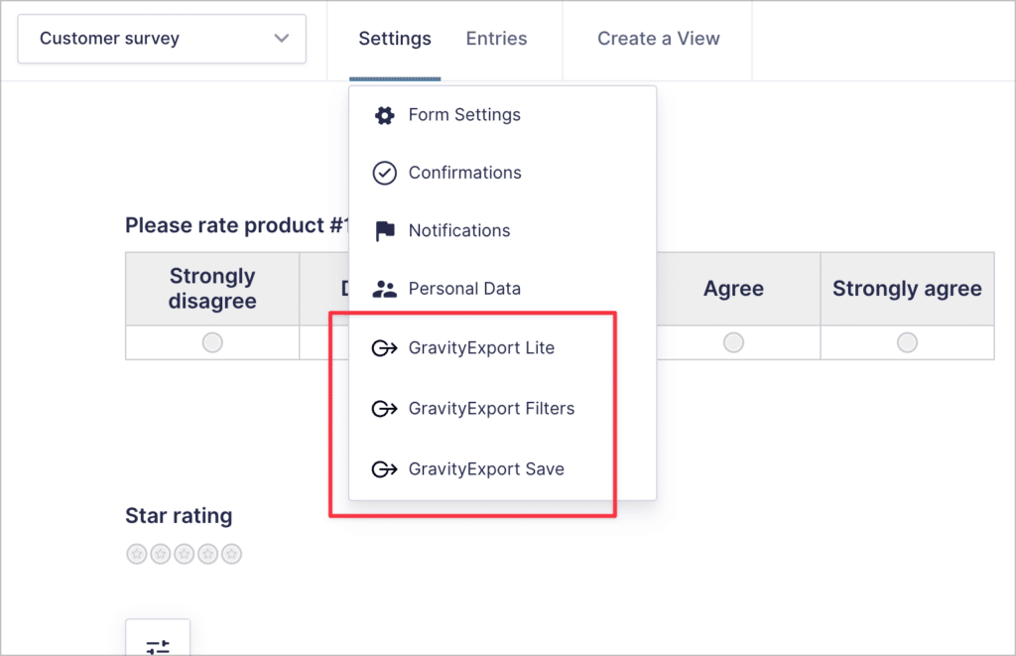Select the Create a View tab

[659, 39]
